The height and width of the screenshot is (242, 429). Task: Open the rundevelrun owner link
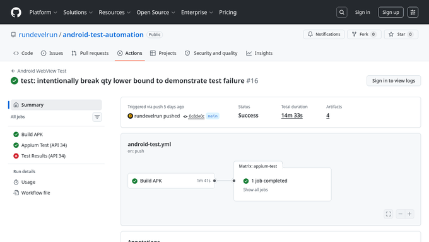tap(38, 35)
